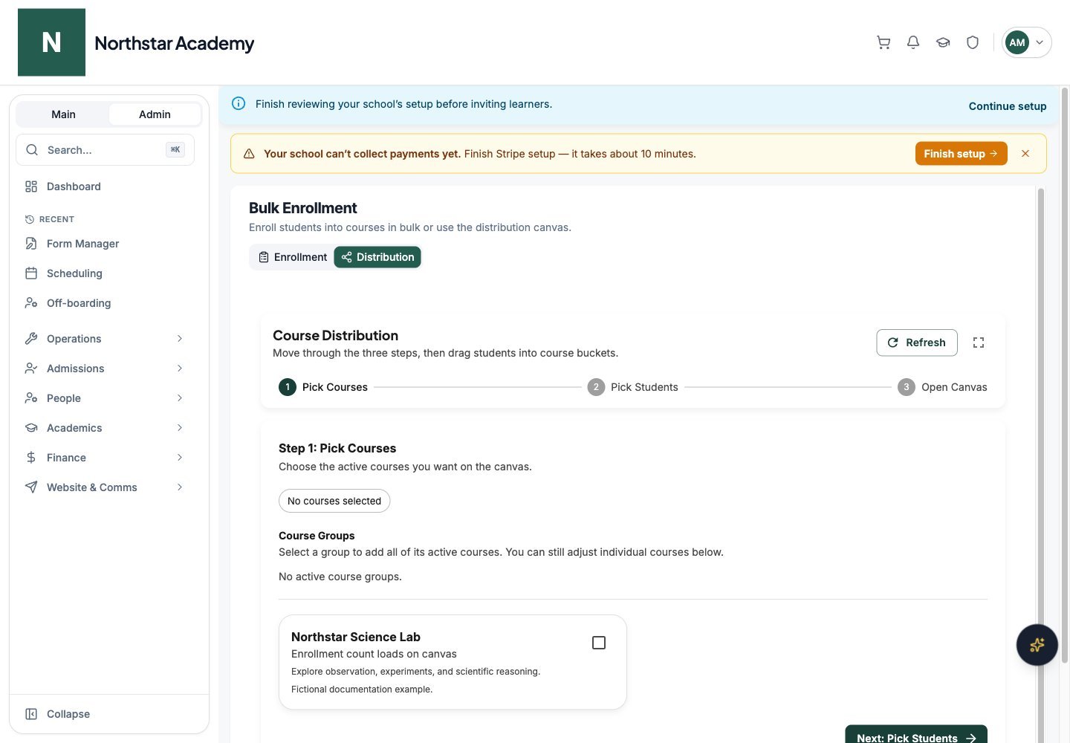Open the AM account dropdown
The height and width of the screenshot is (743, 1070).
pyautogui.click(x=1026, y=42)
